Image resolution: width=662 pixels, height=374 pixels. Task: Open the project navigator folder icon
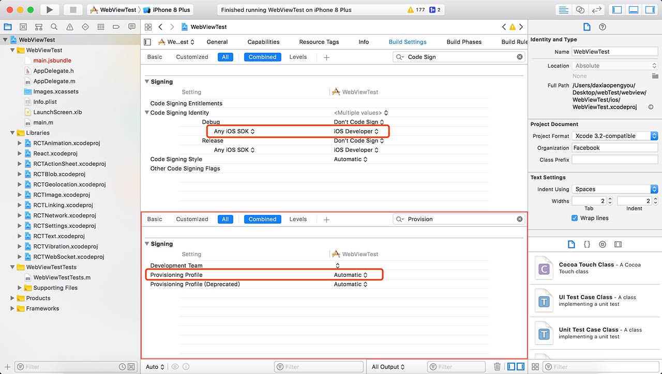coord(7,27)
